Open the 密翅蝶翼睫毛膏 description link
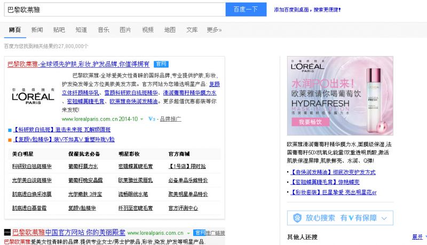 pos(85,101)
